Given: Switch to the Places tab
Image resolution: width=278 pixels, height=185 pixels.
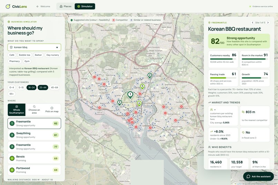Looking at the screenshot, I should pos(66,6).
